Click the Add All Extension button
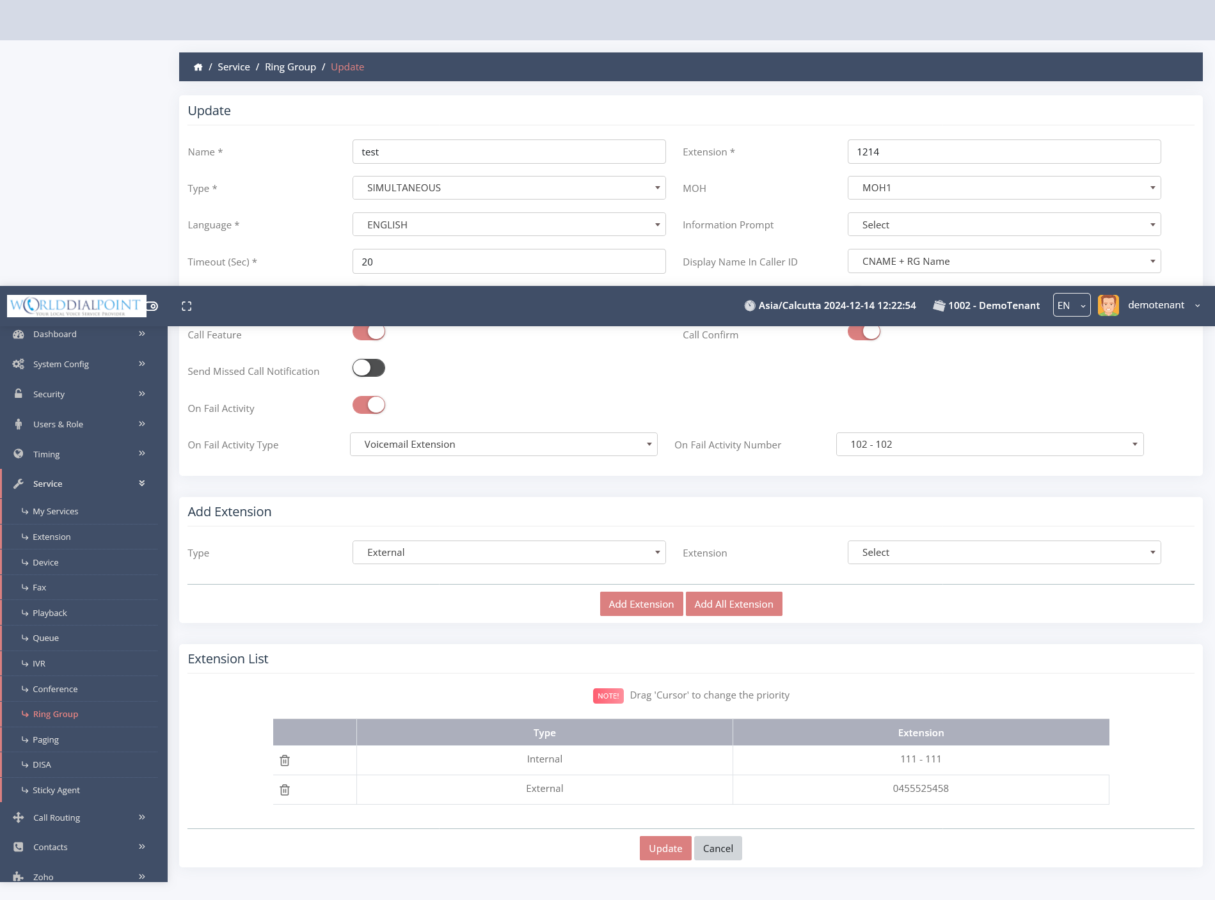 click(x=733, y=604)
